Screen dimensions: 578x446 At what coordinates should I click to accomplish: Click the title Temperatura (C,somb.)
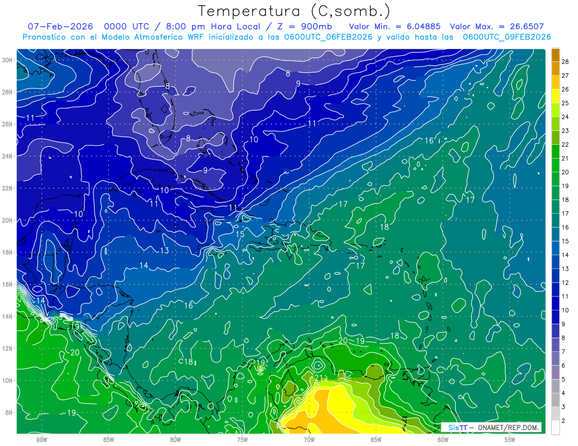click(x=294, y=12)
